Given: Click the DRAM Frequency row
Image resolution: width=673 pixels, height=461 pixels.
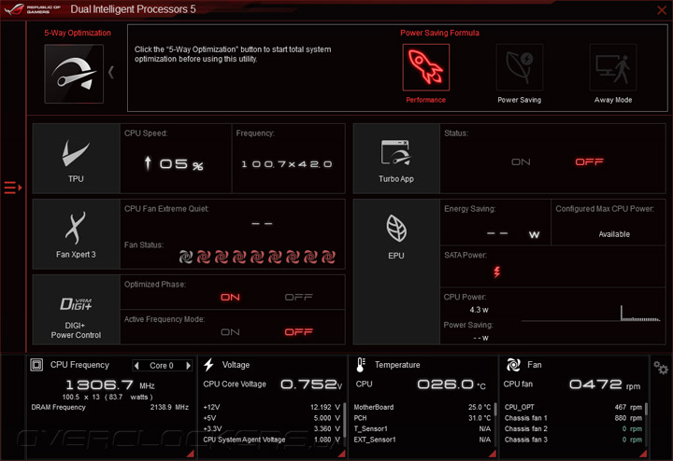Looking at the screenshot, I should click(110, 407).
